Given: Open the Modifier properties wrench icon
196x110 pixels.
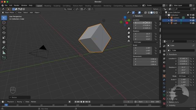Looking at the screenshot, I should 164,80.
